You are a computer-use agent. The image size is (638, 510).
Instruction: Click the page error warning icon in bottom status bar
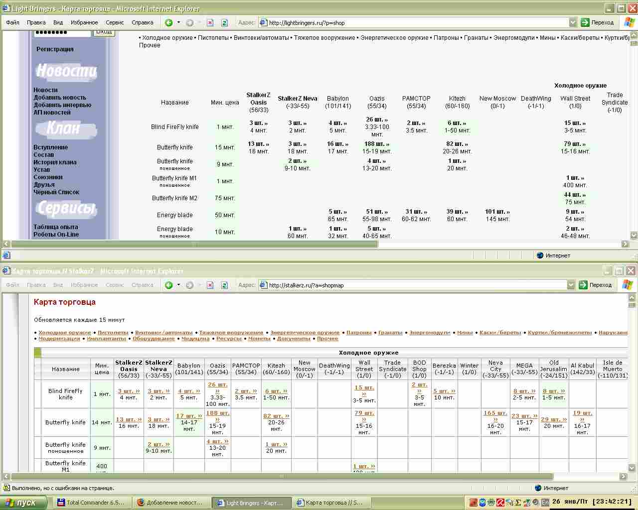coord(6,488)
